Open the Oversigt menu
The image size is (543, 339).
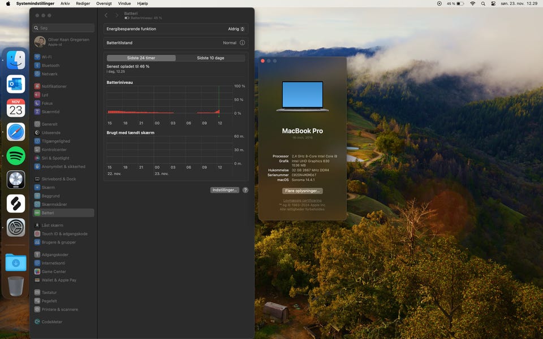104,3
